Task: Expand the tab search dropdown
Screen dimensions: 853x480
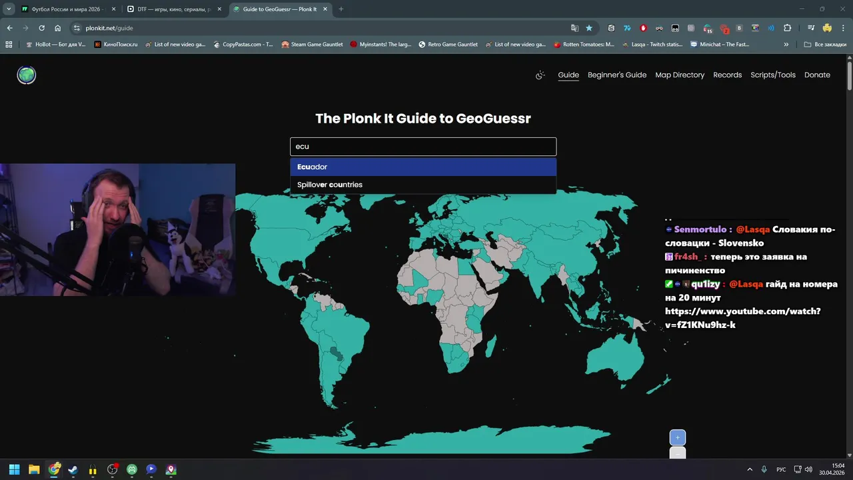Action: coord(9,9)
